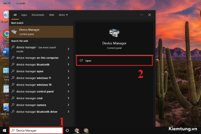Switch to the Apps tab
The image size is (201, 134).
(x=24, y=15)
